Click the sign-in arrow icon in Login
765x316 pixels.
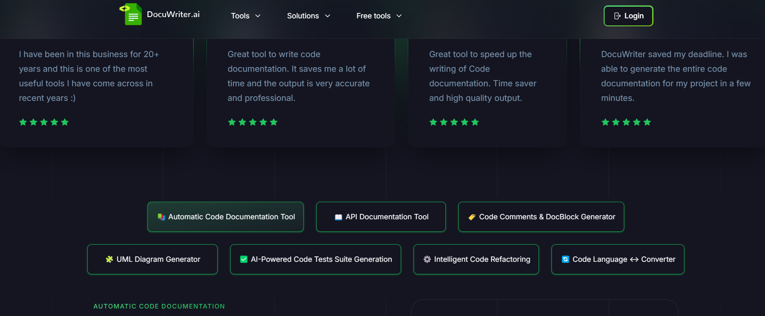[x=617, y=16]
